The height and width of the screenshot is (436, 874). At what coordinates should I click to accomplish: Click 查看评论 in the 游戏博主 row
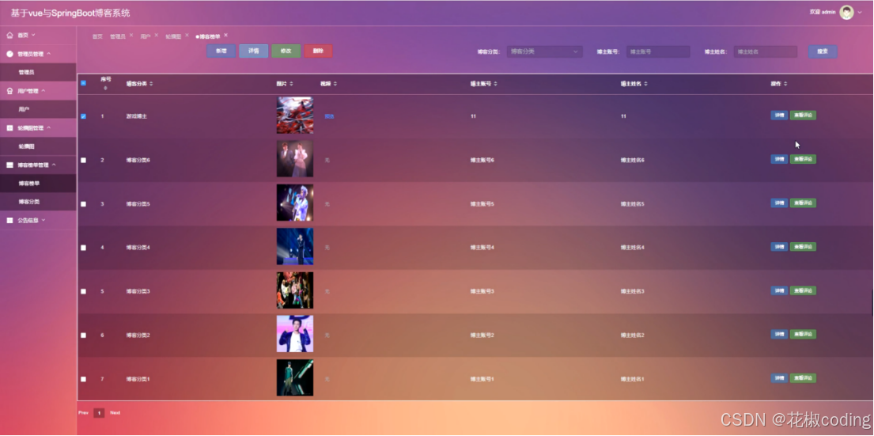click(x=804, y=116)
